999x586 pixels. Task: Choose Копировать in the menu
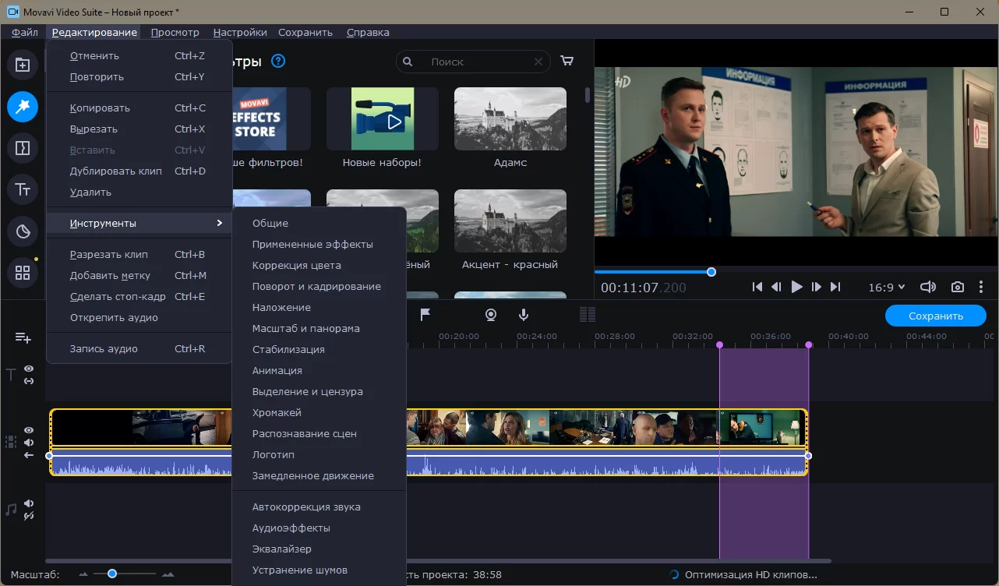pyautogui.click(x=139, y=108)
